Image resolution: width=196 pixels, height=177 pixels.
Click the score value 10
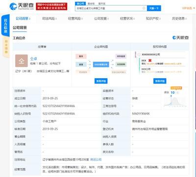point(172,92)
